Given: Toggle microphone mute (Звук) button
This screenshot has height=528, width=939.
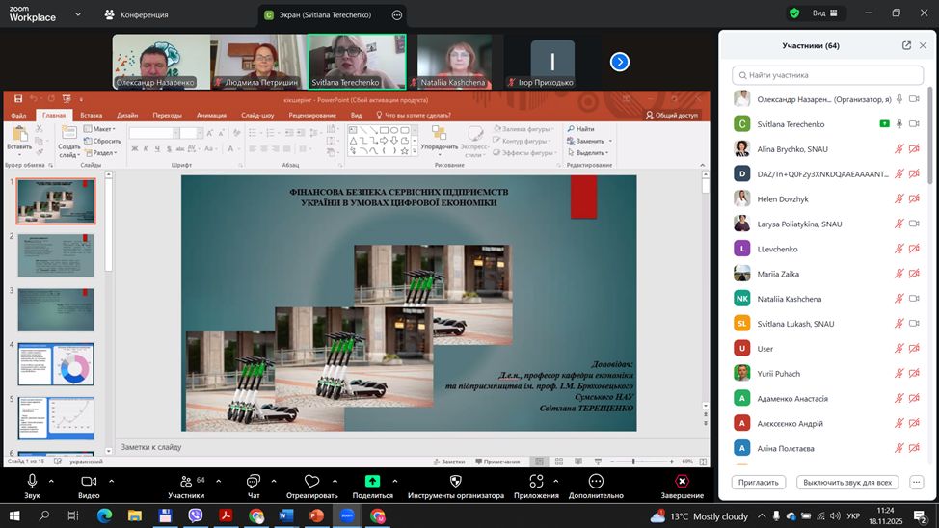Looking at the screenshot, I should (32, 481).
